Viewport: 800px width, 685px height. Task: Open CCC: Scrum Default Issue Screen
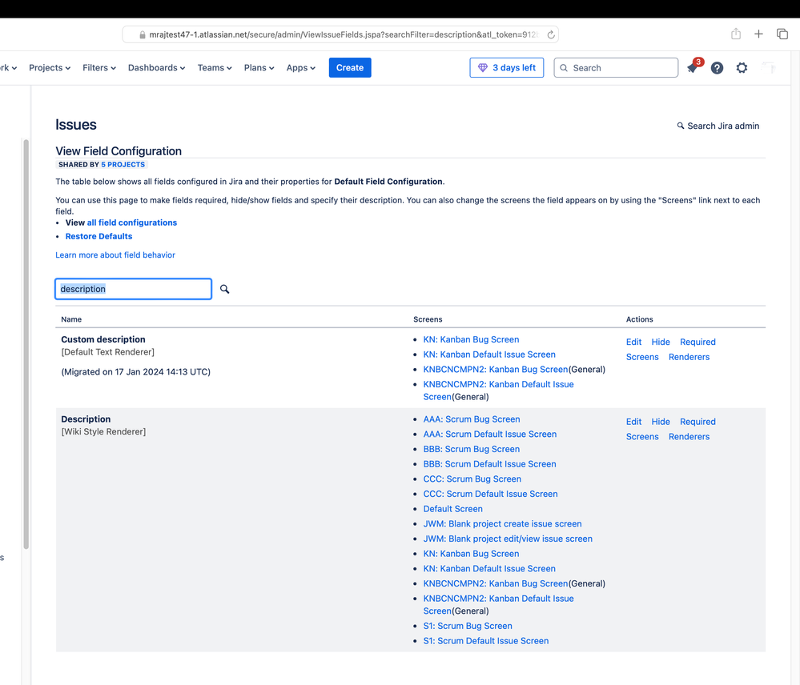click(490, 494)
